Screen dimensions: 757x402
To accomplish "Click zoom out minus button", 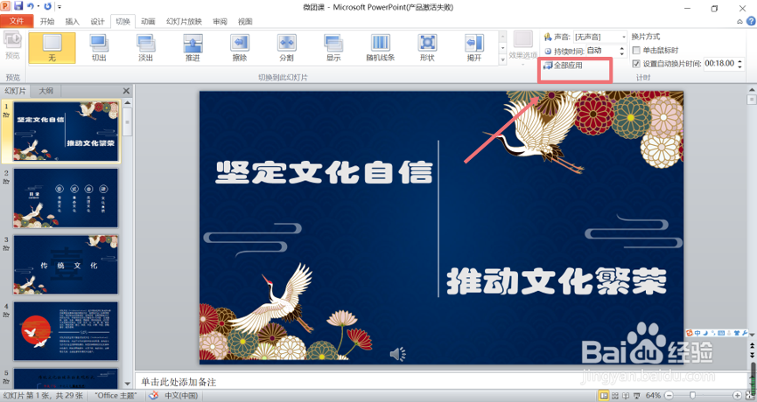I will [669, 395].
